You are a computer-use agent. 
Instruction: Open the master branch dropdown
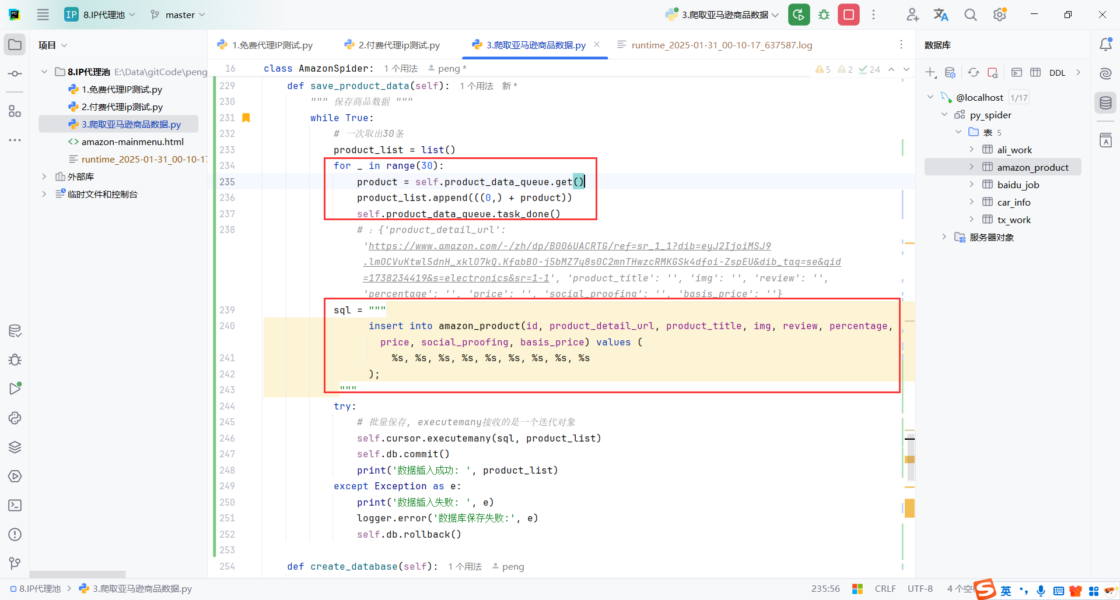point(178,15)
